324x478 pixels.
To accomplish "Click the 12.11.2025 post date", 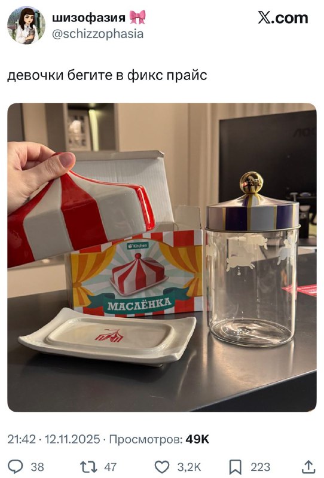I will [x=72, y=439].
